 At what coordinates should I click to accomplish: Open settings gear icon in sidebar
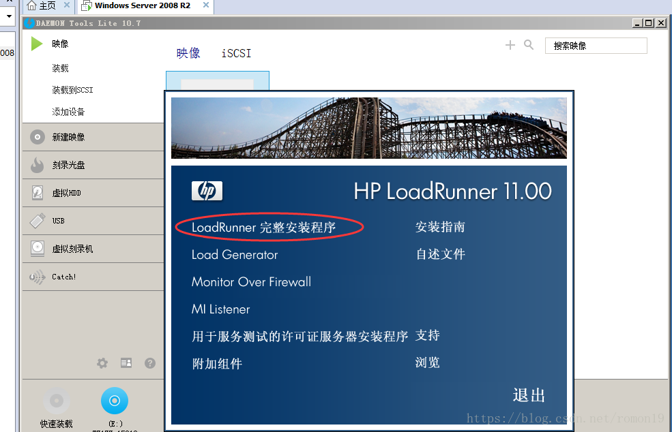pyautogui.click(x=102, y=363)
